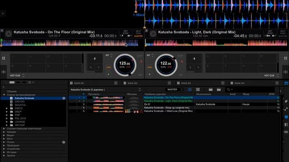The image size is (289, 162).
Task: Click deck 1 vinyl artwork icon
Action: [x=9, y=34]
